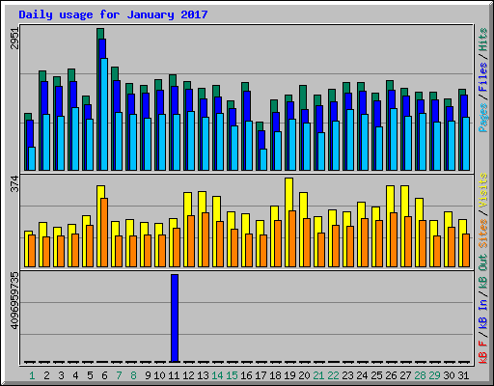The width and height of the screenshot is (494, 386).
Task: Click day 21 on the x-axis
Action: click(x=318, y=375)
